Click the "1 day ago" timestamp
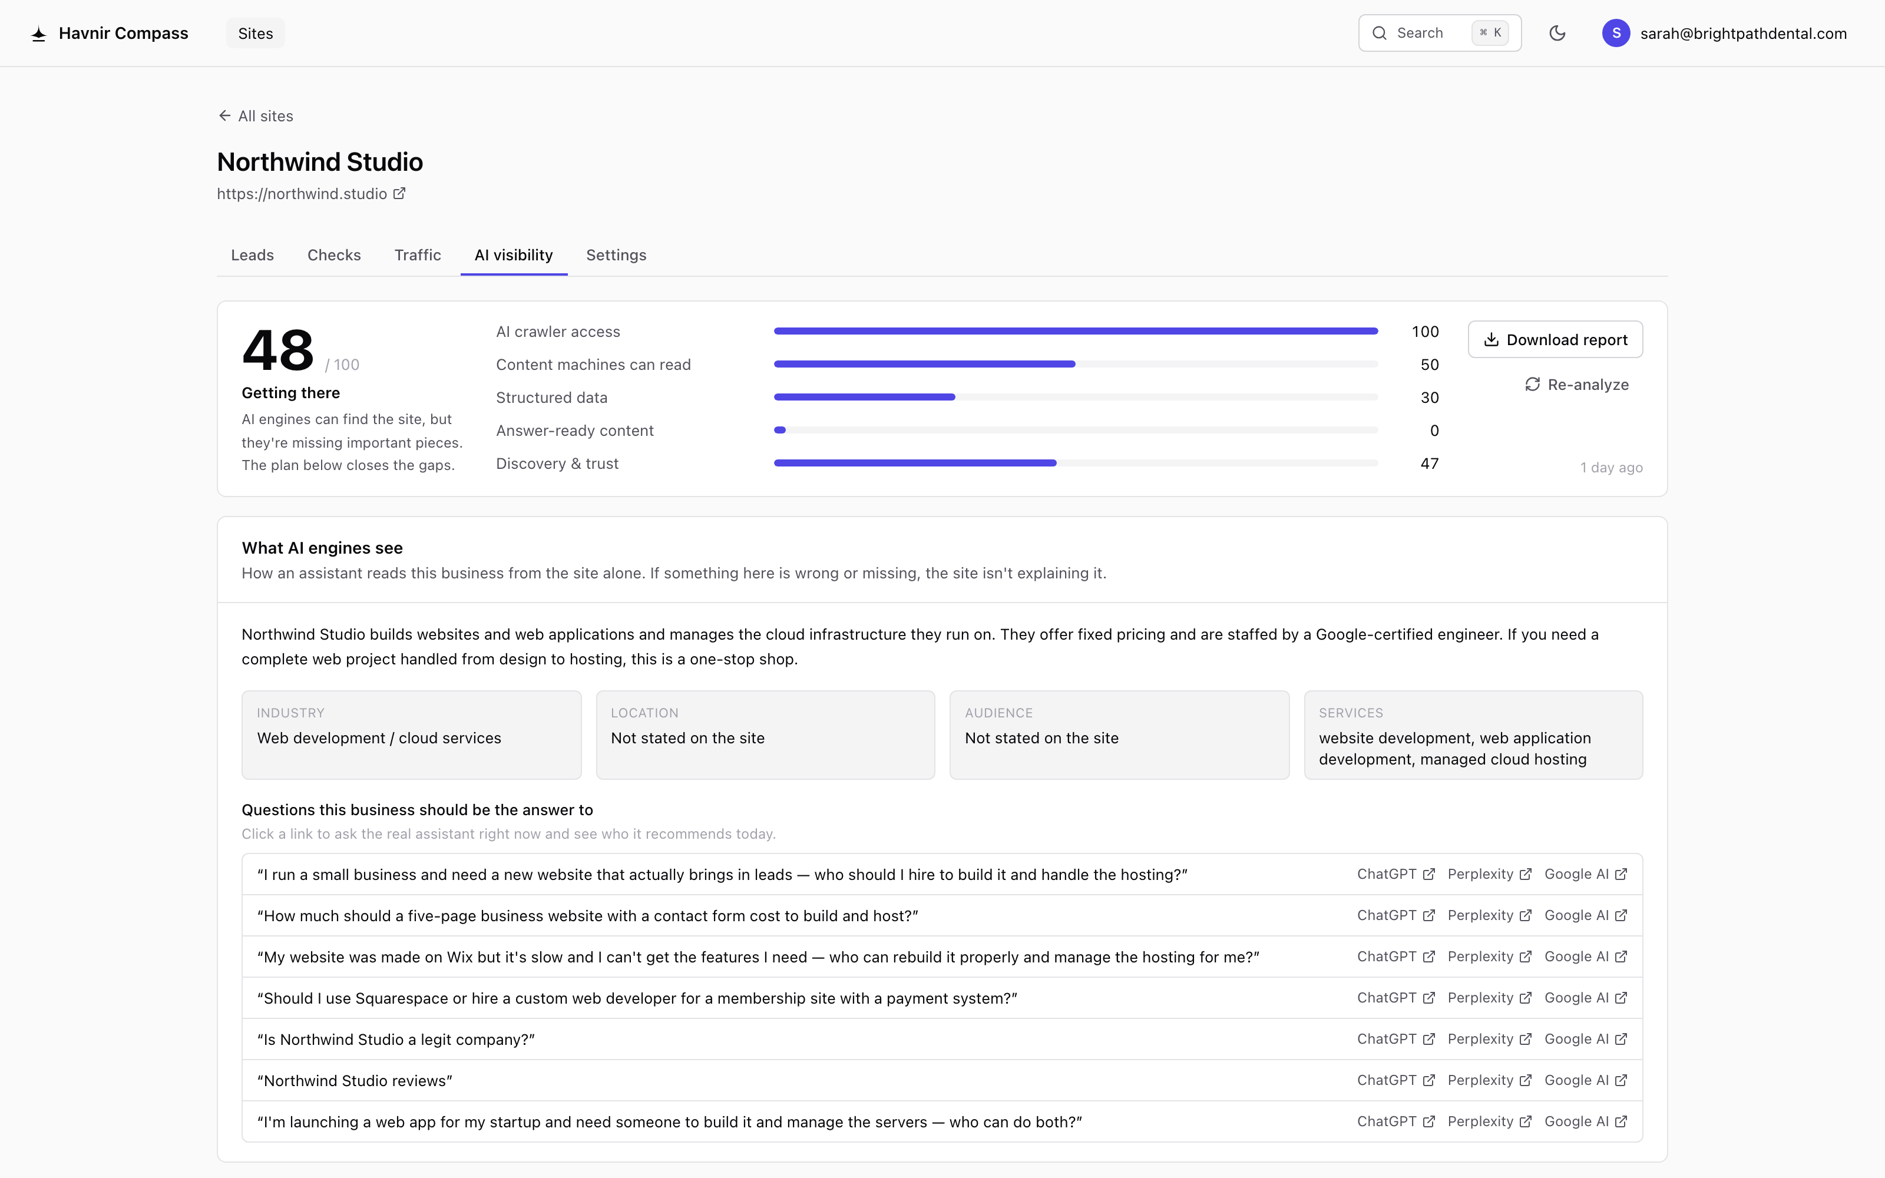Screen dimensions: 1885x1178 1611,468
